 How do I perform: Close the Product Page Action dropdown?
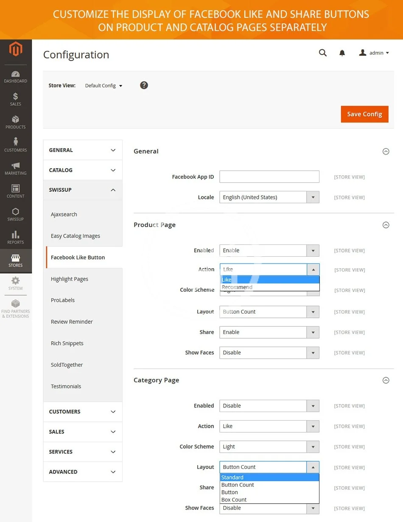click(269, 269)
